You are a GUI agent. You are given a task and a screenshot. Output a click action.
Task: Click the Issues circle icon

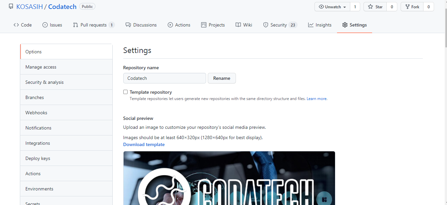[x=45, y=25]
